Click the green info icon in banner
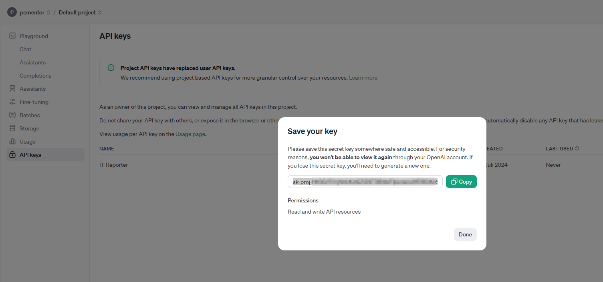 point(111,68)
